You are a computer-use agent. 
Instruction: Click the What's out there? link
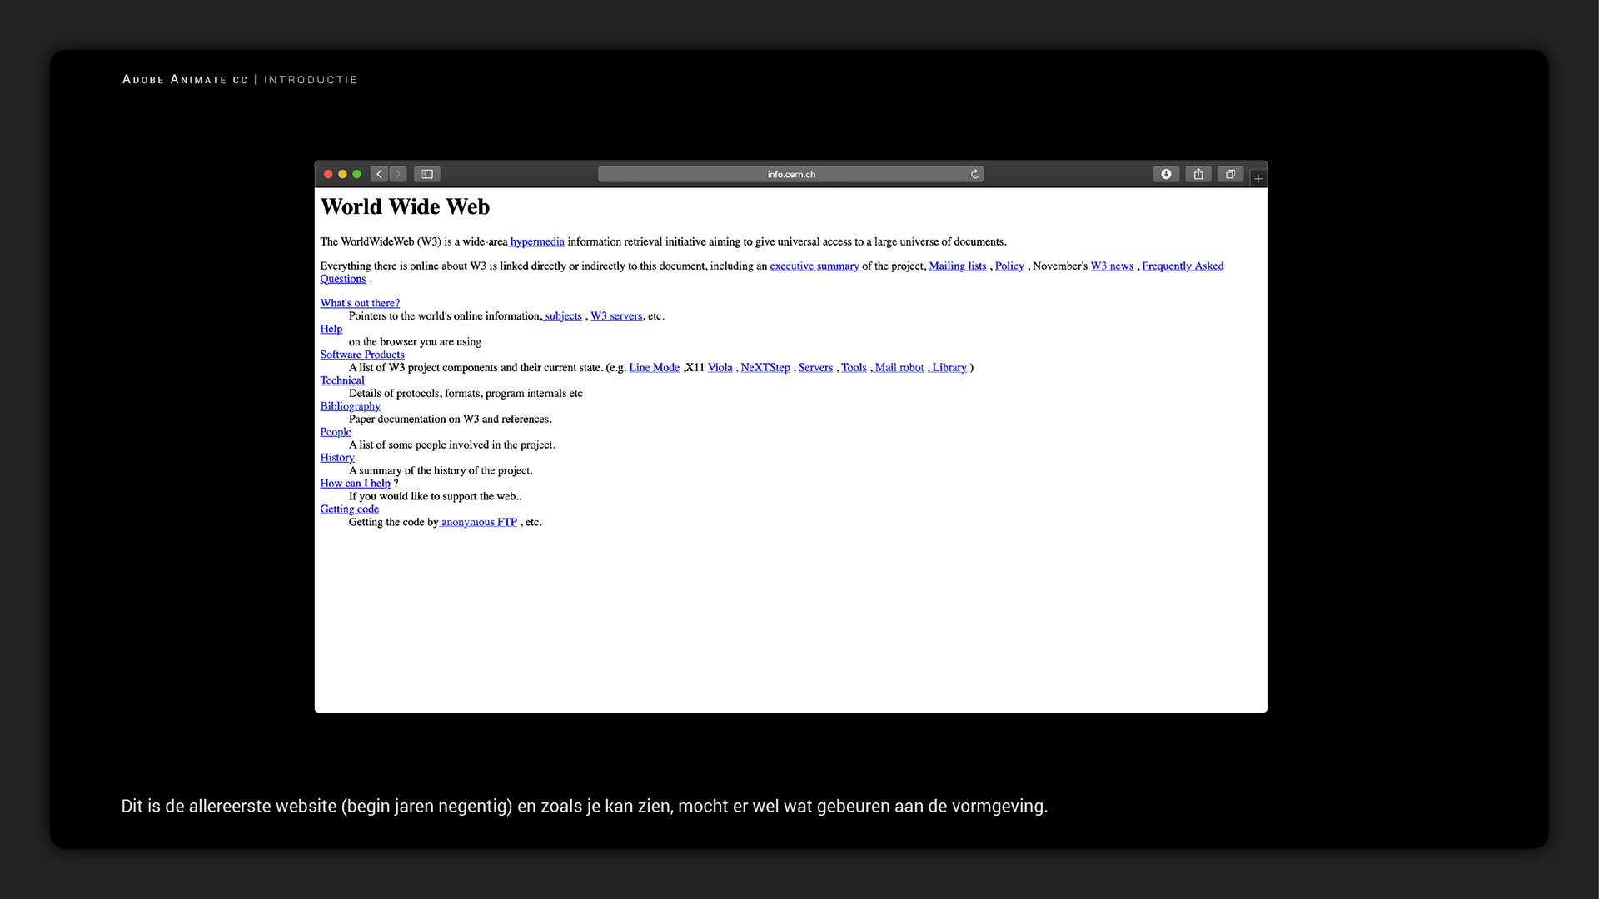tap(360, 303)
